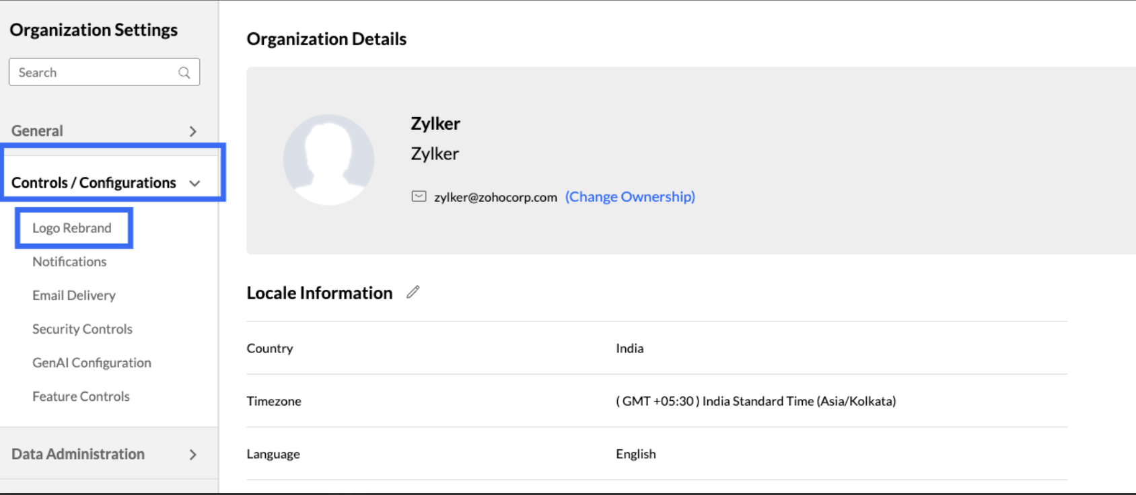Open Logo Rebrand settings
The image size is (1136, 495).
click(72, 228)
